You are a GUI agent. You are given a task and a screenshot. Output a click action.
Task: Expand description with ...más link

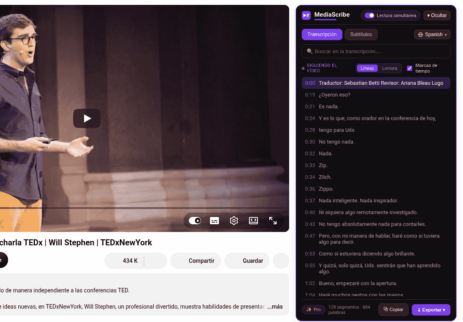[275, 307]
